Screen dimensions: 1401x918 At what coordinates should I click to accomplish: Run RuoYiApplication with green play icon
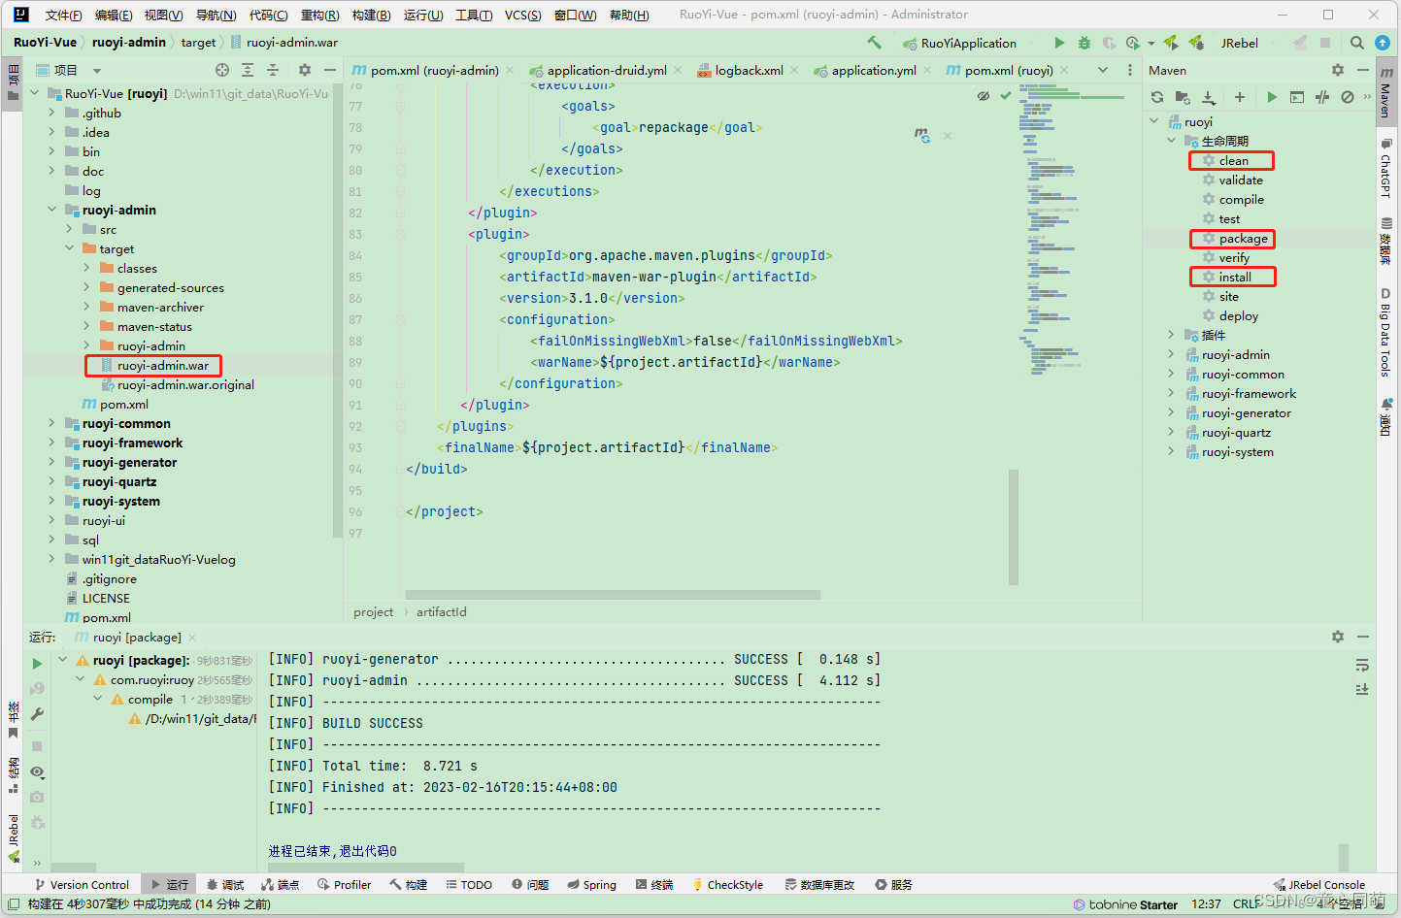tap(1059, 43)
